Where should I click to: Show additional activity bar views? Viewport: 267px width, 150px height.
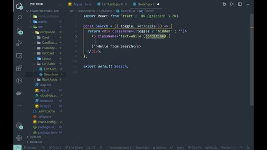[x=19, y=105]
